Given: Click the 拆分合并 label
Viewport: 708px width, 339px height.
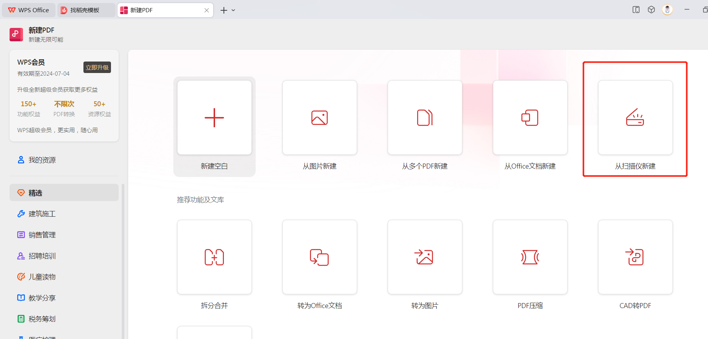Looking at the screenshot, I should point(214,306).
